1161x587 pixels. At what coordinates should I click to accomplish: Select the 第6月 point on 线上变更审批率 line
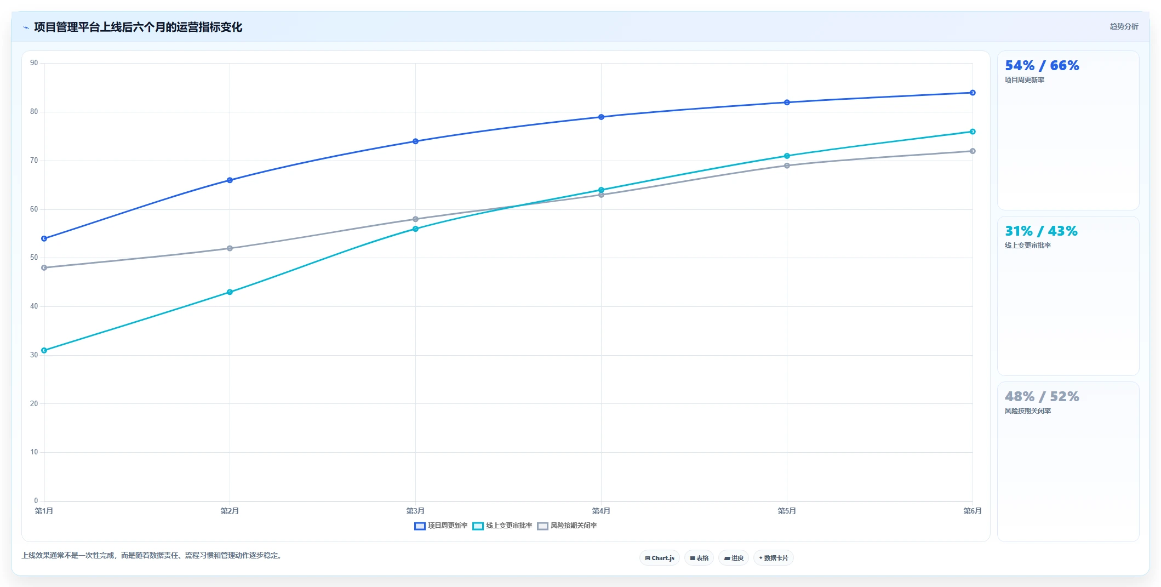tap(973, 132)
